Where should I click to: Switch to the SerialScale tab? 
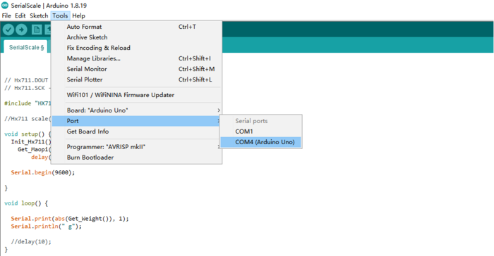[26, 47]
